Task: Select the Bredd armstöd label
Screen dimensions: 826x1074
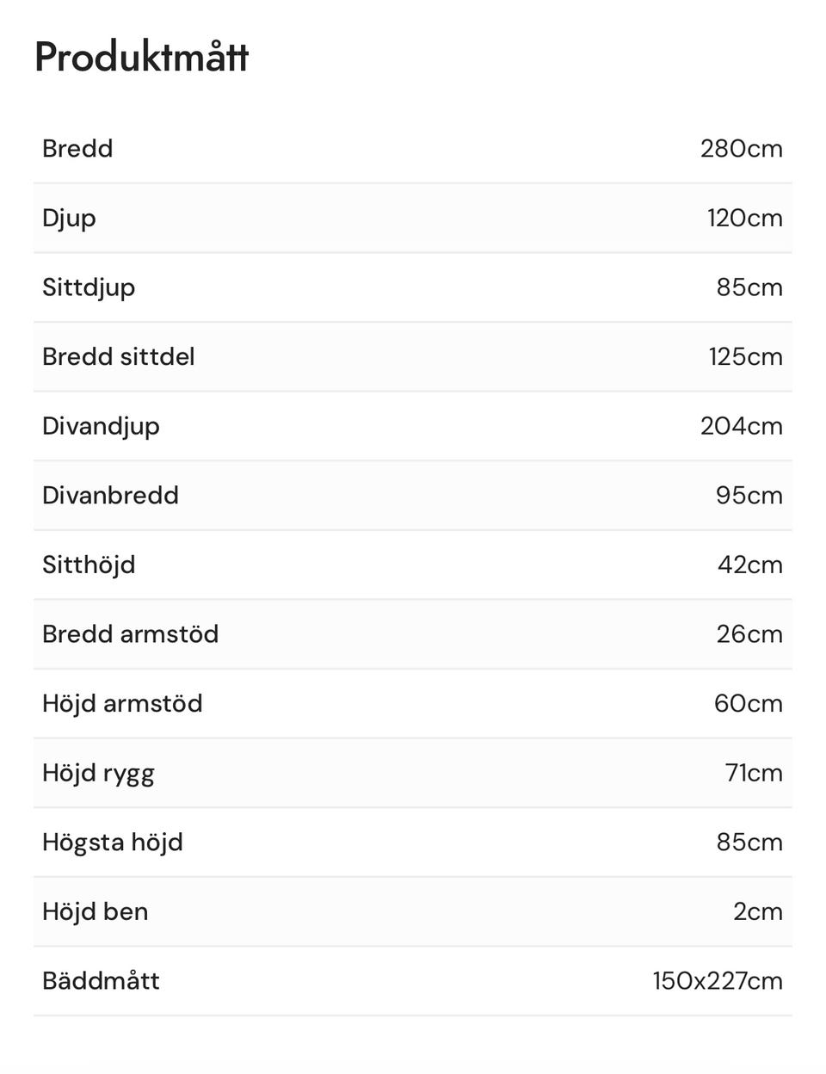Action: (130, 633)
